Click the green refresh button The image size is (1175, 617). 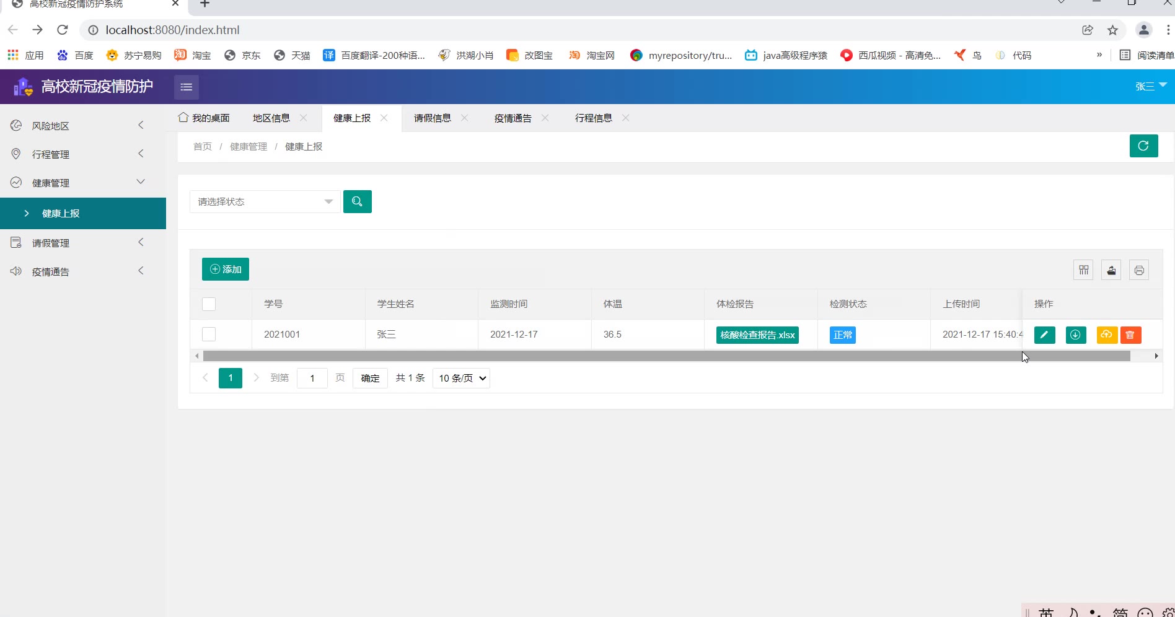pyautogui.click(x=1143, y=146)
